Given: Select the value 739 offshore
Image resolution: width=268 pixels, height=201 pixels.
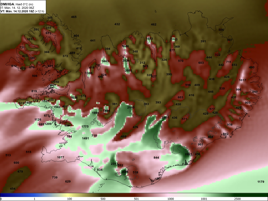Looking at the screenshot, I should [x=55, y=177].
